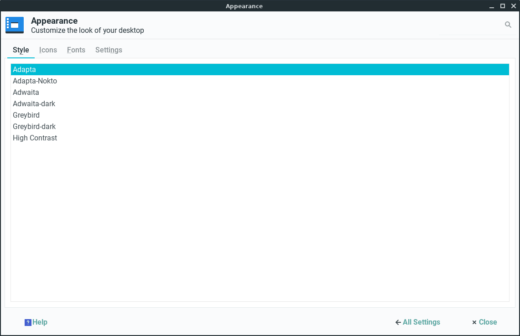Click the small x icon beside Close
The width and height of the screenshot is (520, 336).
coord(474,322)
